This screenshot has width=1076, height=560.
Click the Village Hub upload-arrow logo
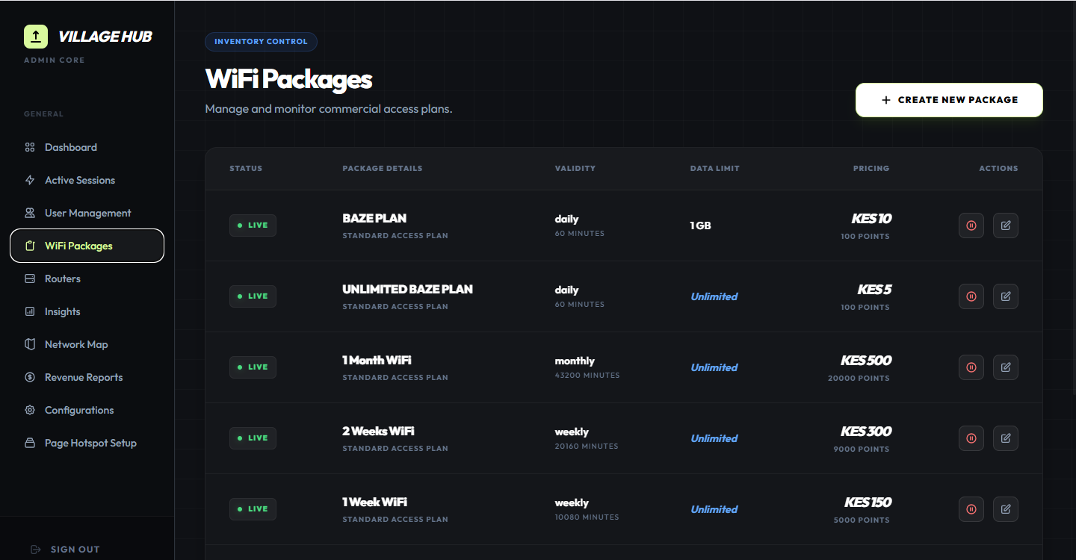[x=35, y=35]
